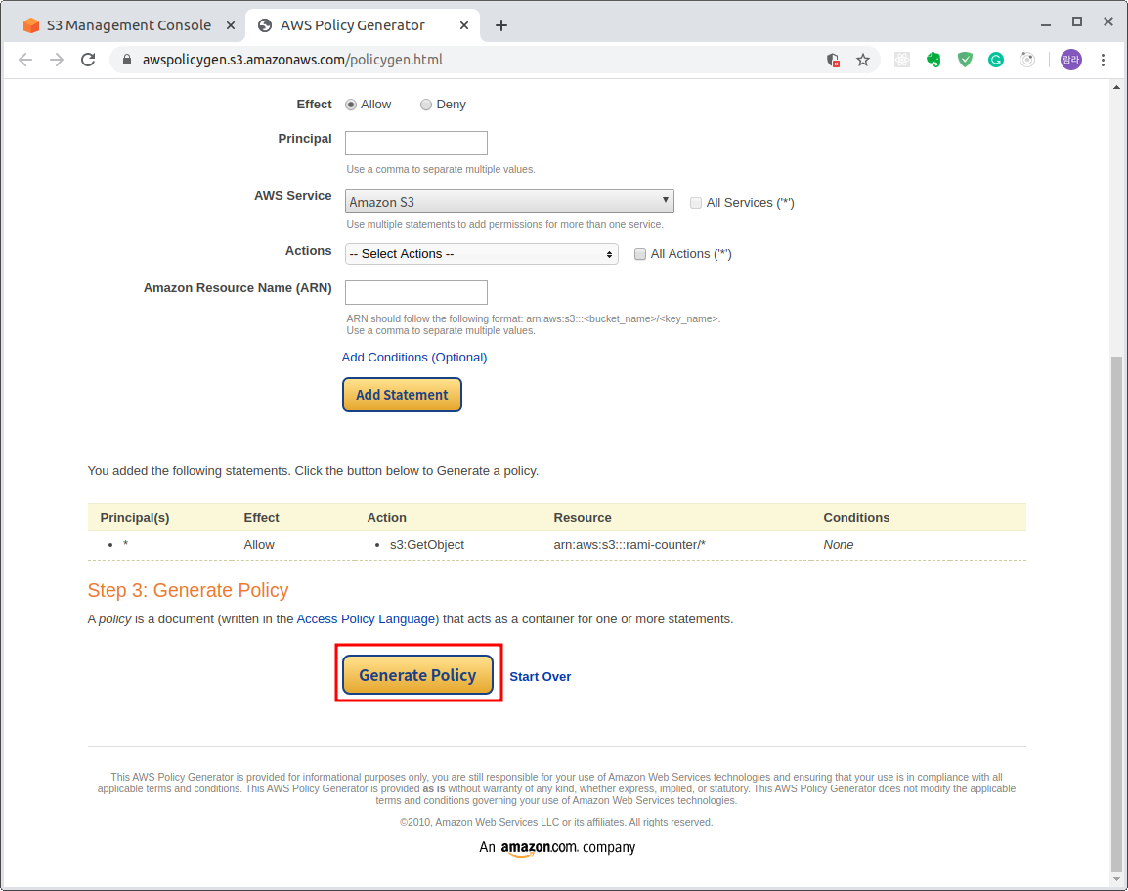The image size is (1128, 891).
Task: Click the address bar URL
Action: [292, 60]
